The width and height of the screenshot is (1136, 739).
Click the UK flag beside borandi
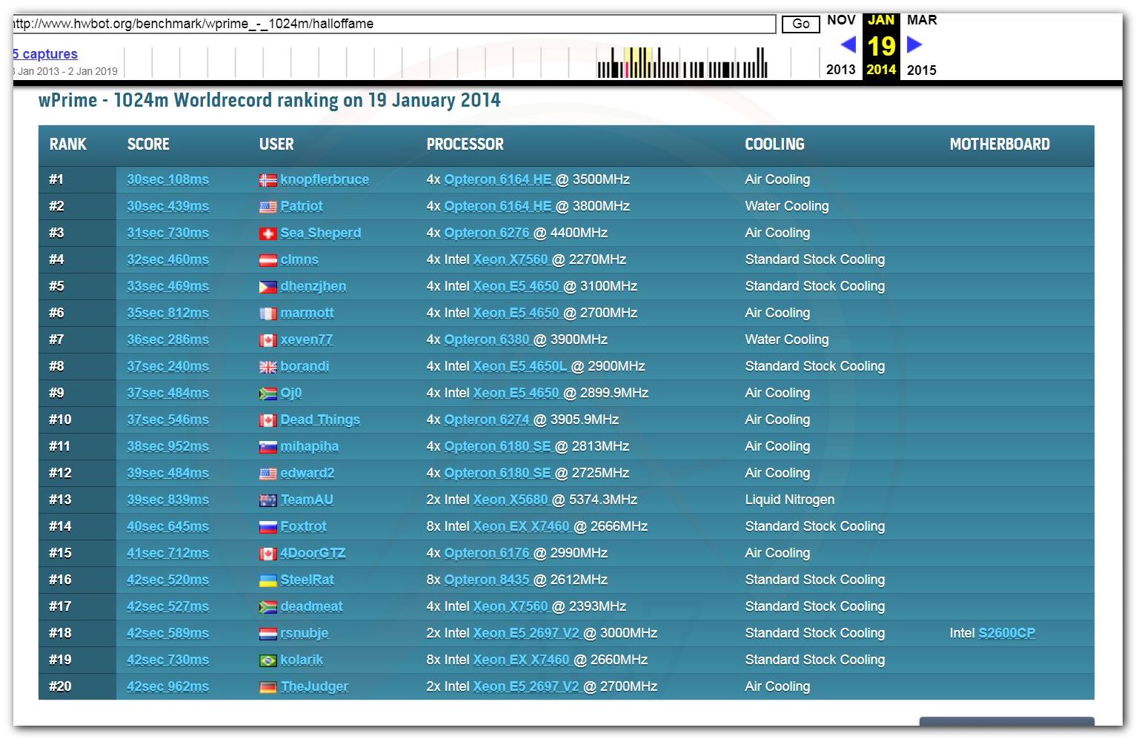click(268, 367)
